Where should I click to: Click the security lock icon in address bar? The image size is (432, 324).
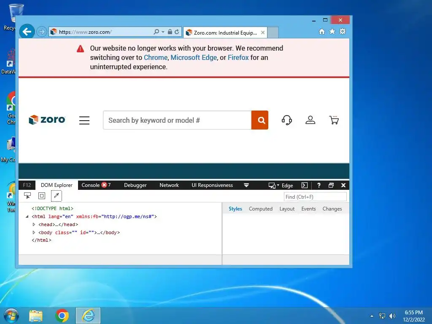click(170, 32)
